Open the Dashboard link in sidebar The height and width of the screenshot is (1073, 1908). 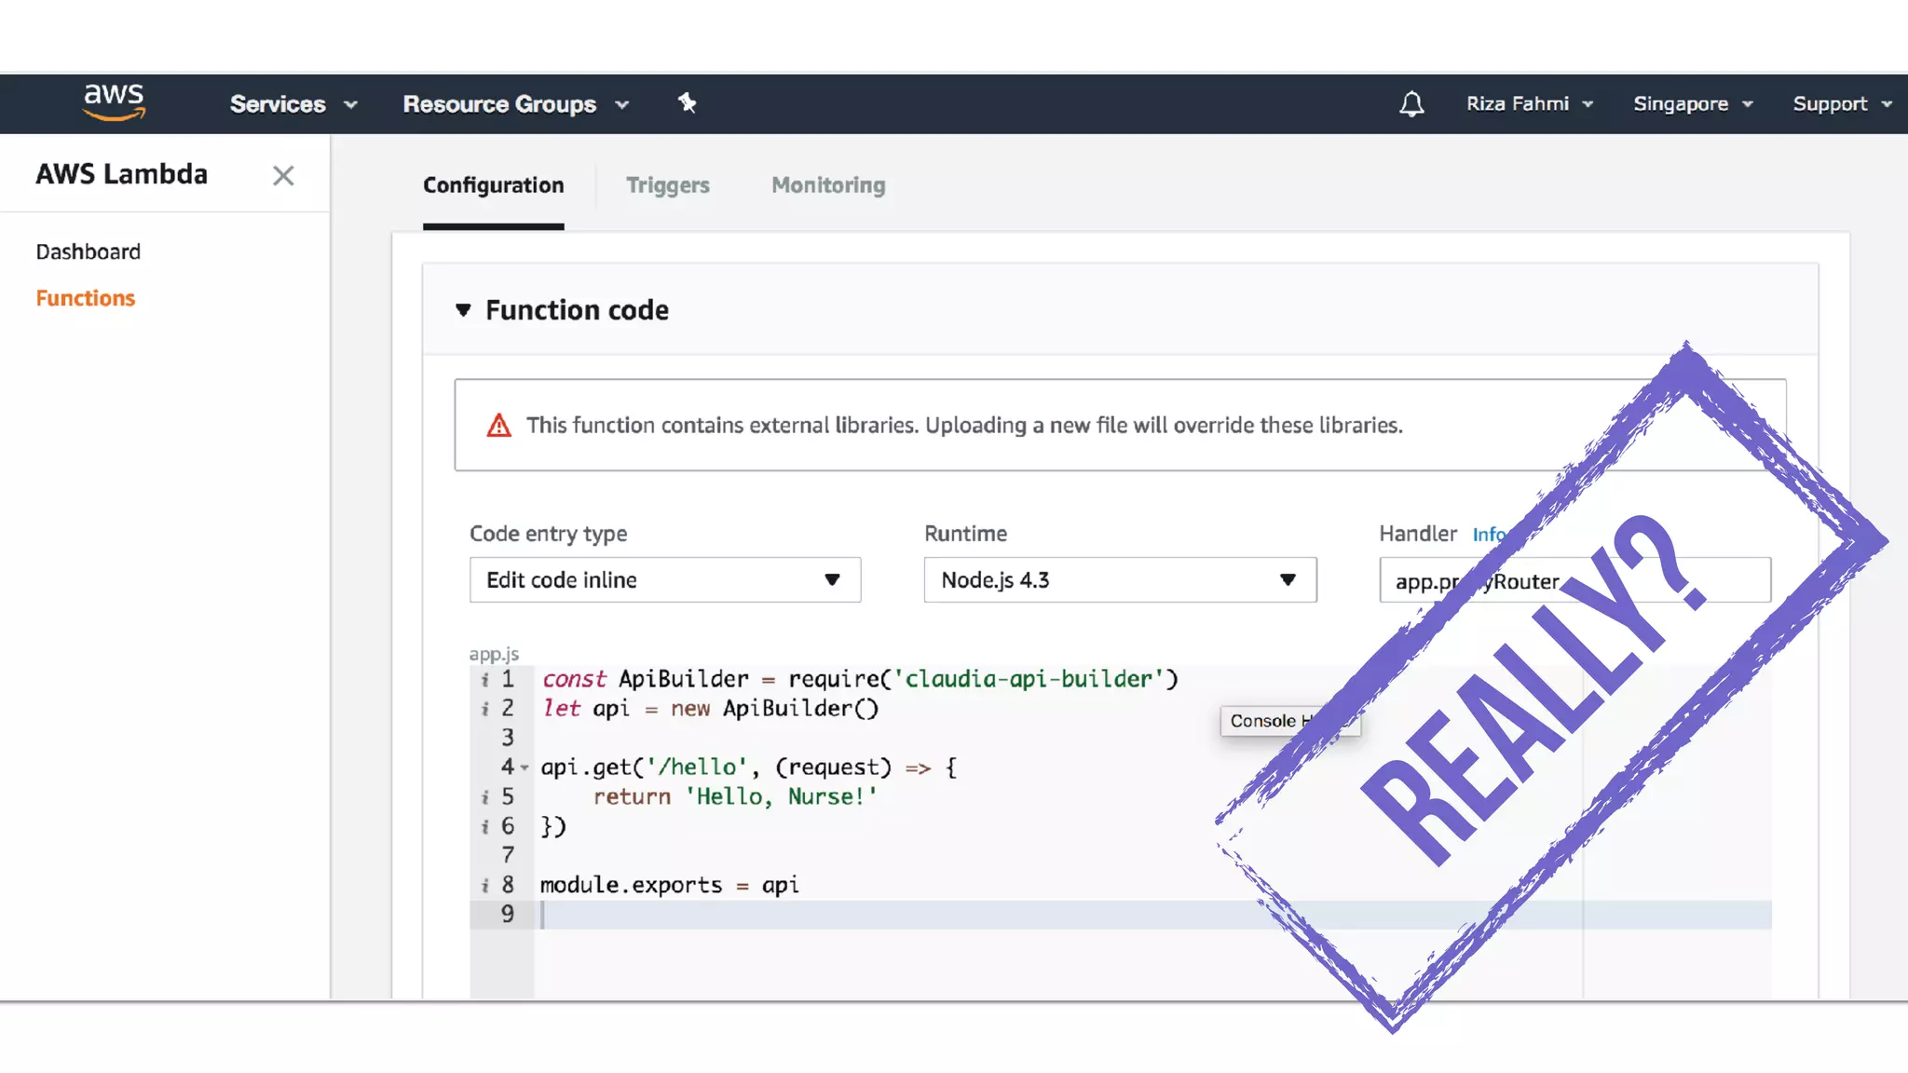[88, 251]
